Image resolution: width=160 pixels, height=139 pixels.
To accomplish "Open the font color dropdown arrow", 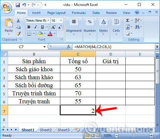I will pos(54,34).
